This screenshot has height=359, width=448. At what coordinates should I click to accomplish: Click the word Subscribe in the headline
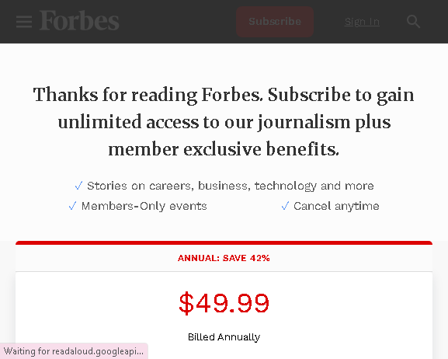click(309, 95)
